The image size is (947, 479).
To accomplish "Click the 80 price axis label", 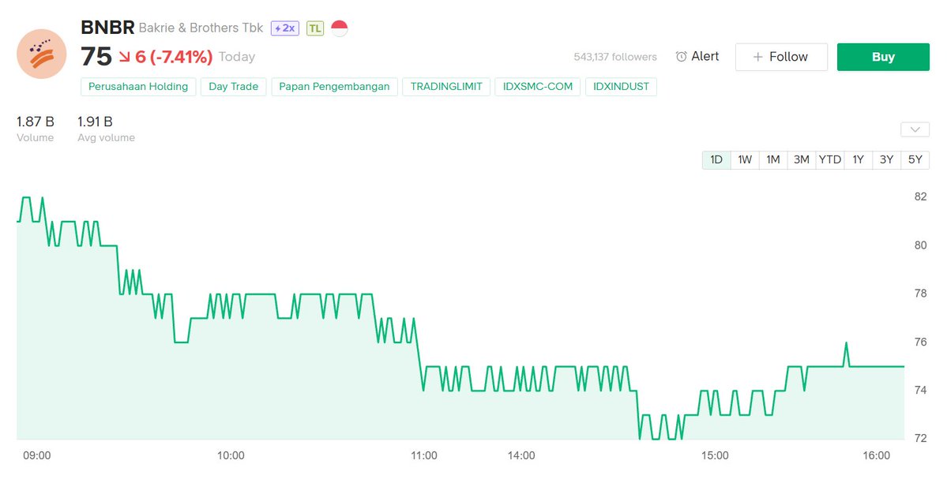I will [920, 245].
